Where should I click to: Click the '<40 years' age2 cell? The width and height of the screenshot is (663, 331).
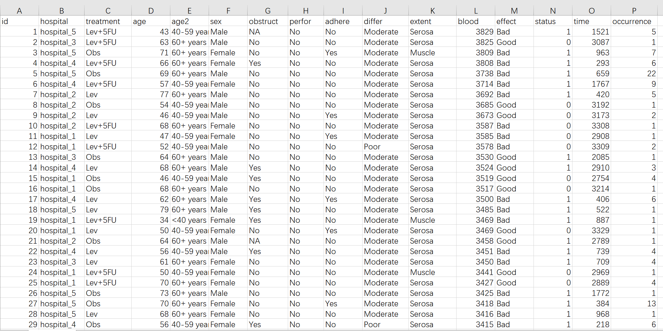189,220
